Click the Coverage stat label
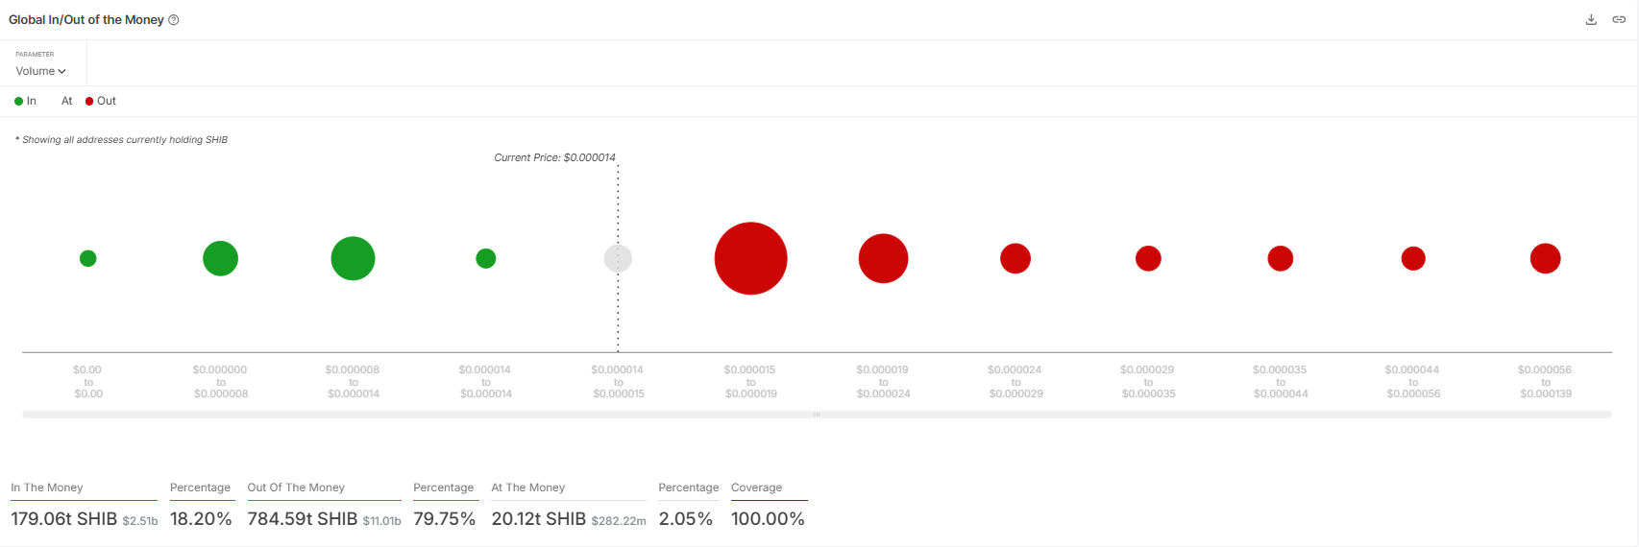The image size is (1639, 547). point(757,488)
